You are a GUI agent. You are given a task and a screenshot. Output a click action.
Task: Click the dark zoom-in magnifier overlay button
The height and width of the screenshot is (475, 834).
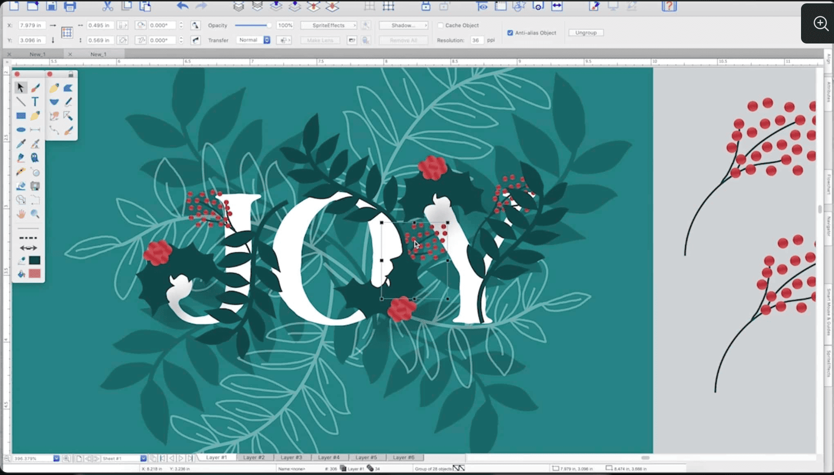click(821, 23)
